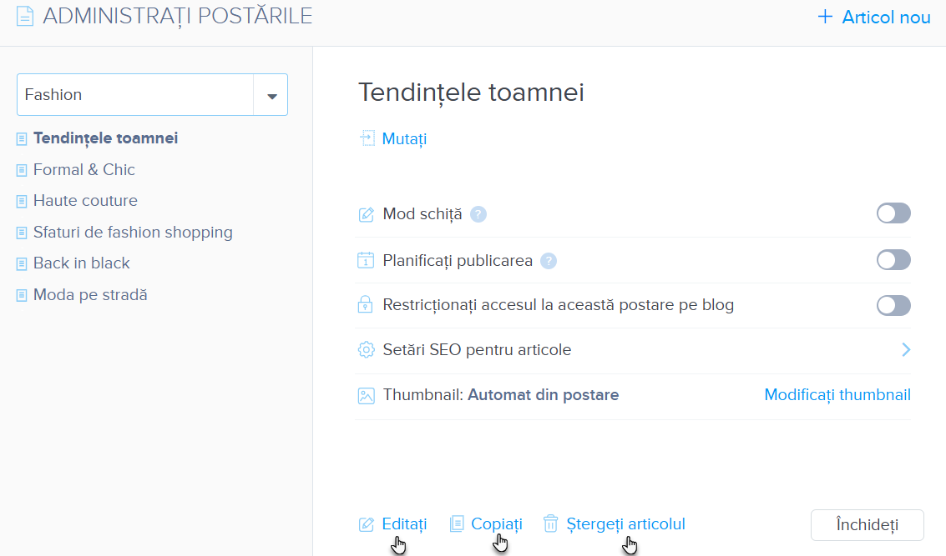This screenshot has width=946, height=556.
Task: Click the gear icon for Setări SEO
Action: [x=366, y=350]
